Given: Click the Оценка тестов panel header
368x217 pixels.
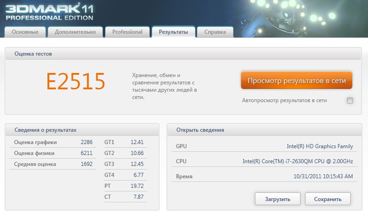Looking at the screenshot, I should [183, 54].
